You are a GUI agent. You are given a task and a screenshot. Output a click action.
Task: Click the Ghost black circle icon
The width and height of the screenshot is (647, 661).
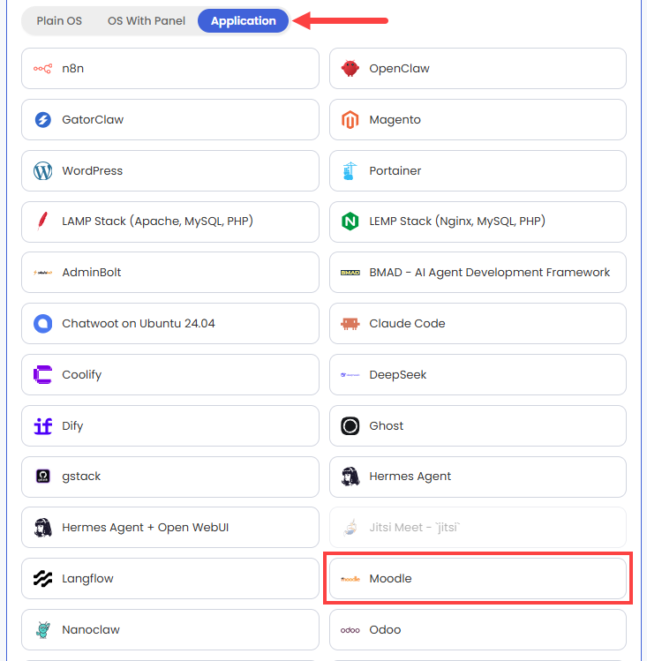tap(350, 425)
